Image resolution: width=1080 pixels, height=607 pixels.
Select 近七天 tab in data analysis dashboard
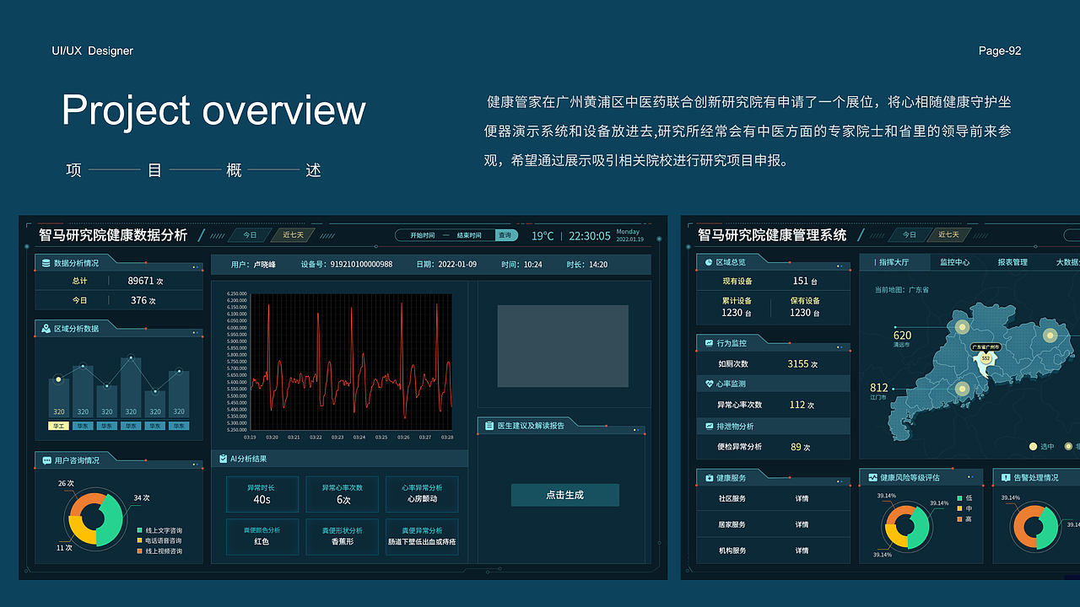(x=293, y=235)
